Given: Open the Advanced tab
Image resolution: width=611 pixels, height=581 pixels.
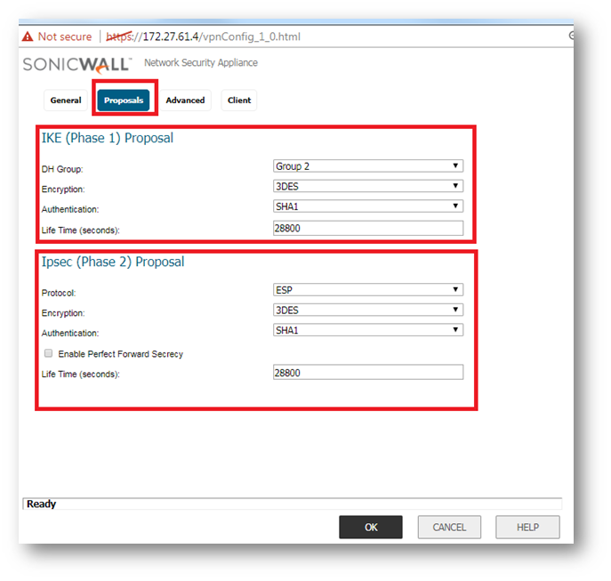Looking at the screenshot, I should (x=185, y=101).
